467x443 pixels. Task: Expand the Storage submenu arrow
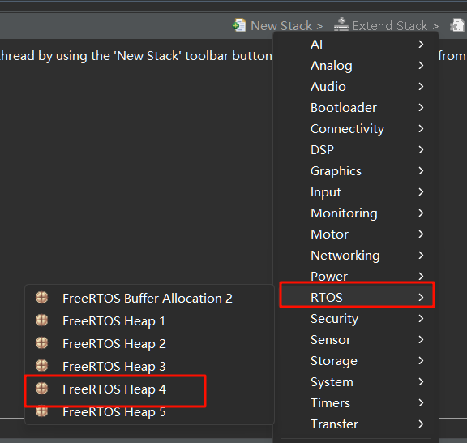(x=421, y=361)
